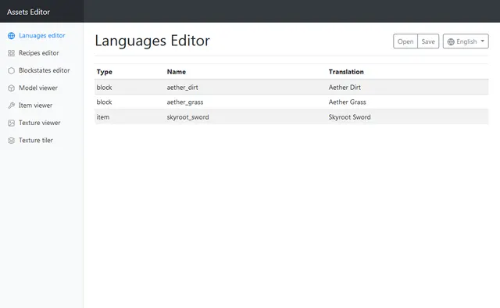Image resolution: width=500 pixels, height=308 pixels.
Task: Click the item type cell of skyroot_sword
Action: (102, 117)
